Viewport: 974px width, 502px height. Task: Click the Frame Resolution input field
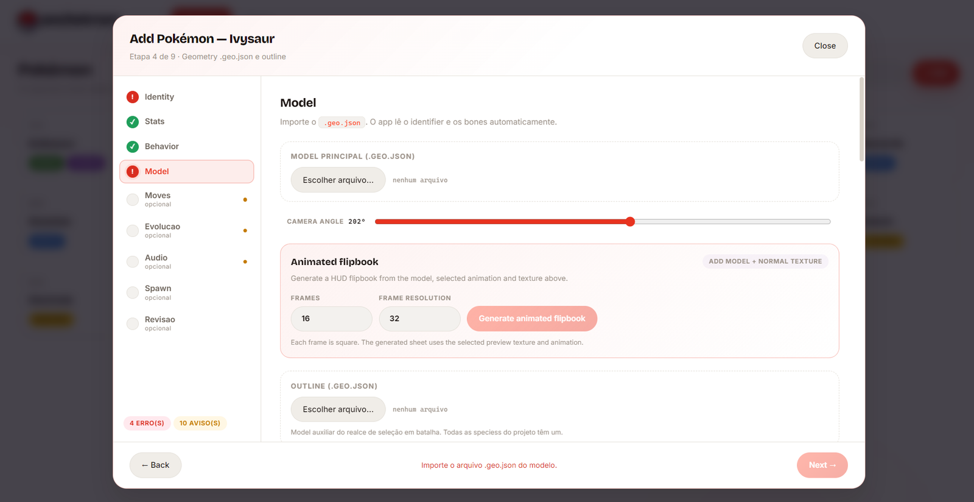(419, 319)
